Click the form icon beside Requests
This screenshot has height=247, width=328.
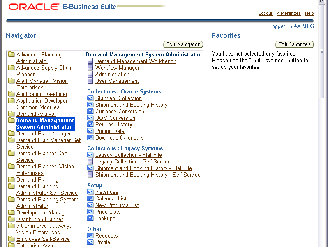(x=90, y=235)
